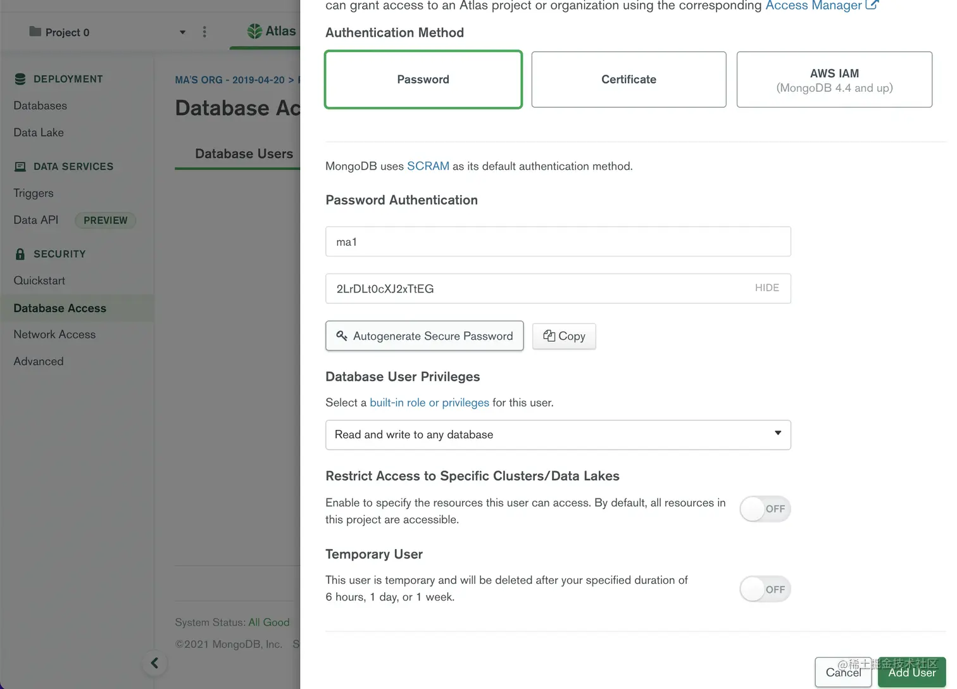Click the username input field containing ma1
The width and height of the screenshot is (957, 689).
pyautogui.click(x=558, y=242)
